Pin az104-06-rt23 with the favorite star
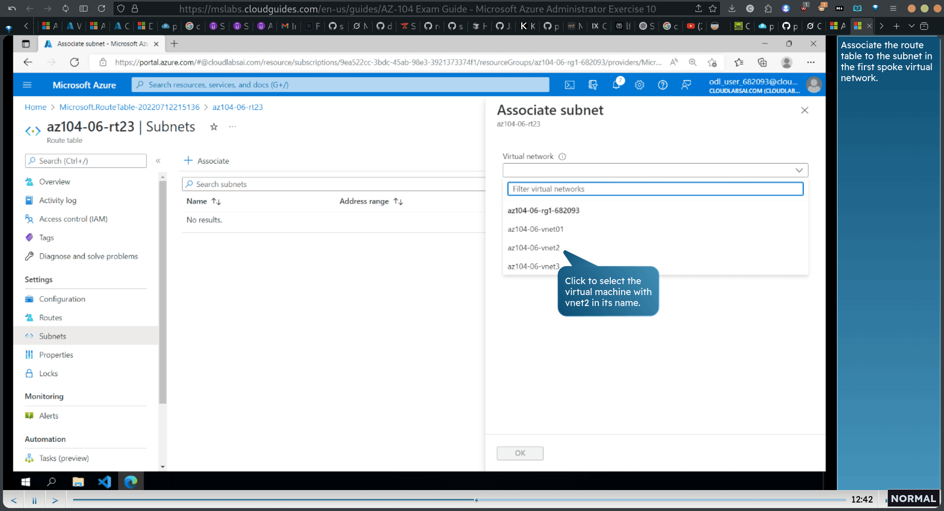 coord(214,127)
